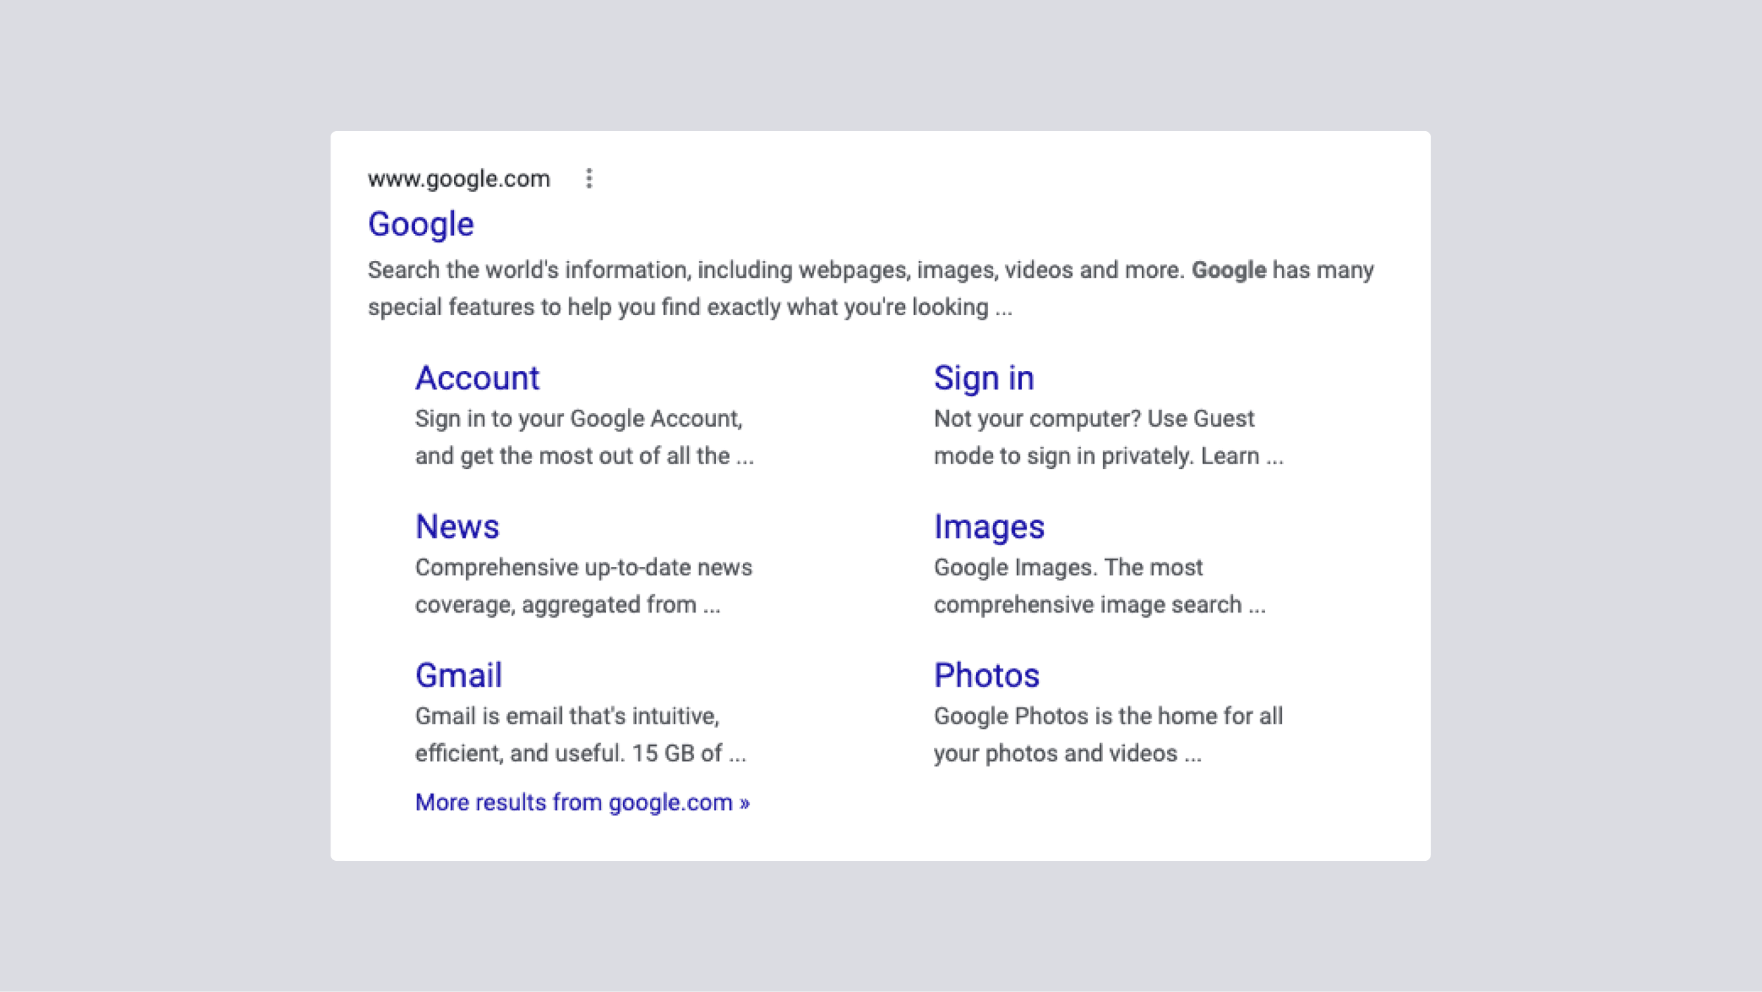This screenshot has height=992, width=1762.
Task: Click the bold Google word in snippet
Action: tap(1228, 270)
